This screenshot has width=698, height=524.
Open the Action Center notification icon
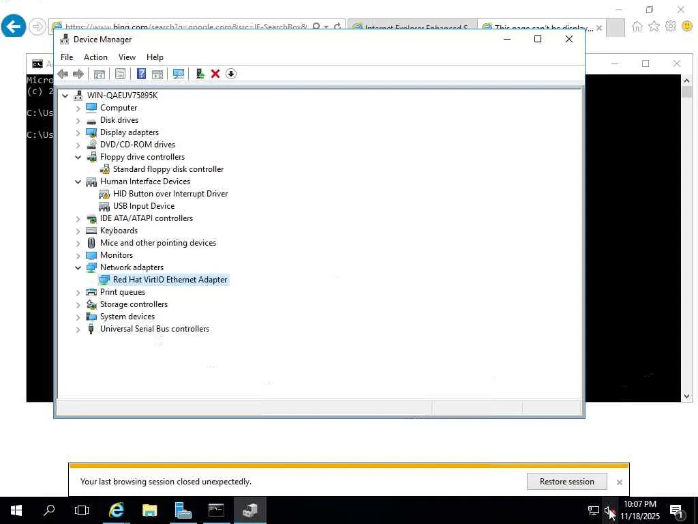(676, 511)
